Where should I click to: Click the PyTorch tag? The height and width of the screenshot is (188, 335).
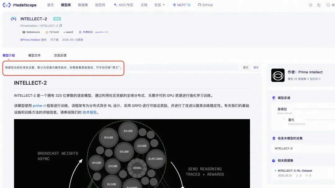pos(52,32)
